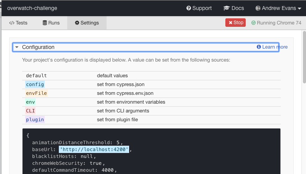
Task: Click the Tests code icon
Action: [x=11, y=23]
